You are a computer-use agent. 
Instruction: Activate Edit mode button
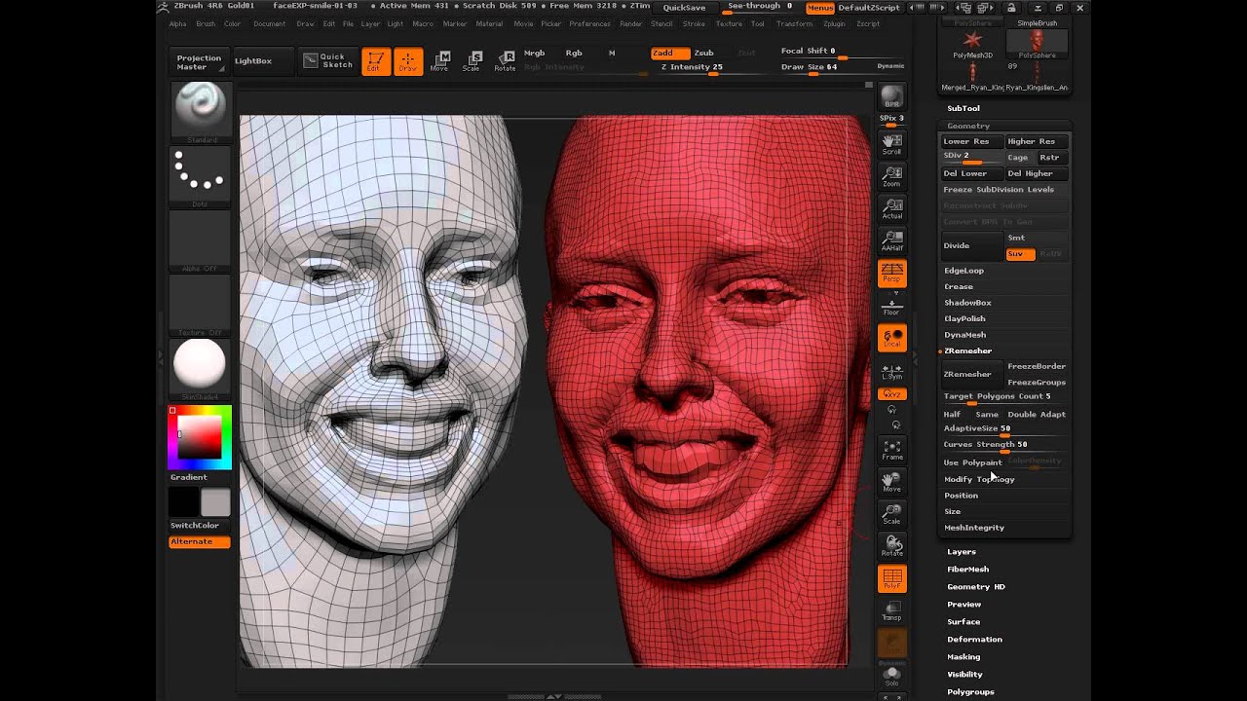click(376, 60)
